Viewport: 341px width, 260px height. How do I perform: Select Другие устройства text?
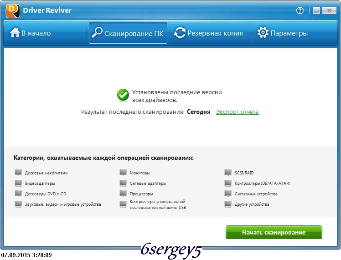[252, 204]
